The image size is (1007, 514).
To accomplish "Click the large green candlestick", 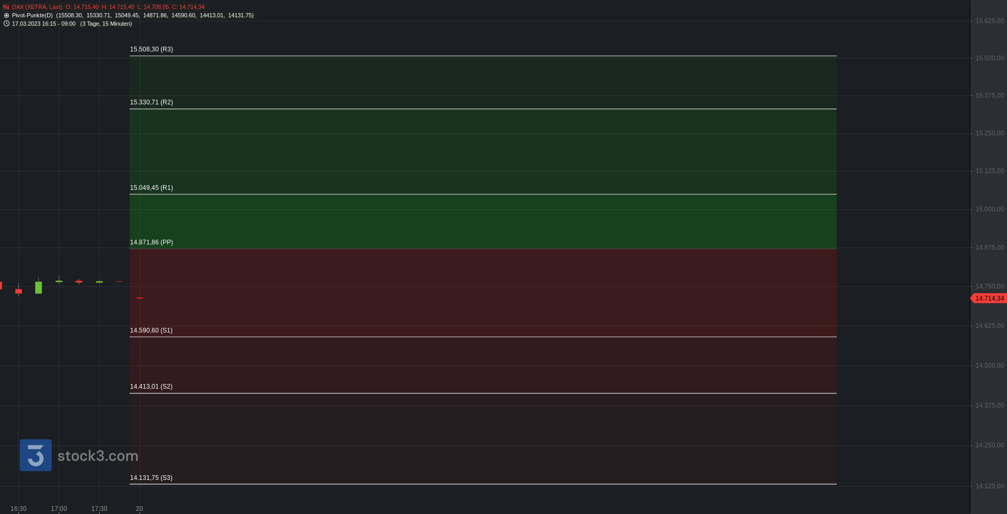I will (x=38, y=287).
